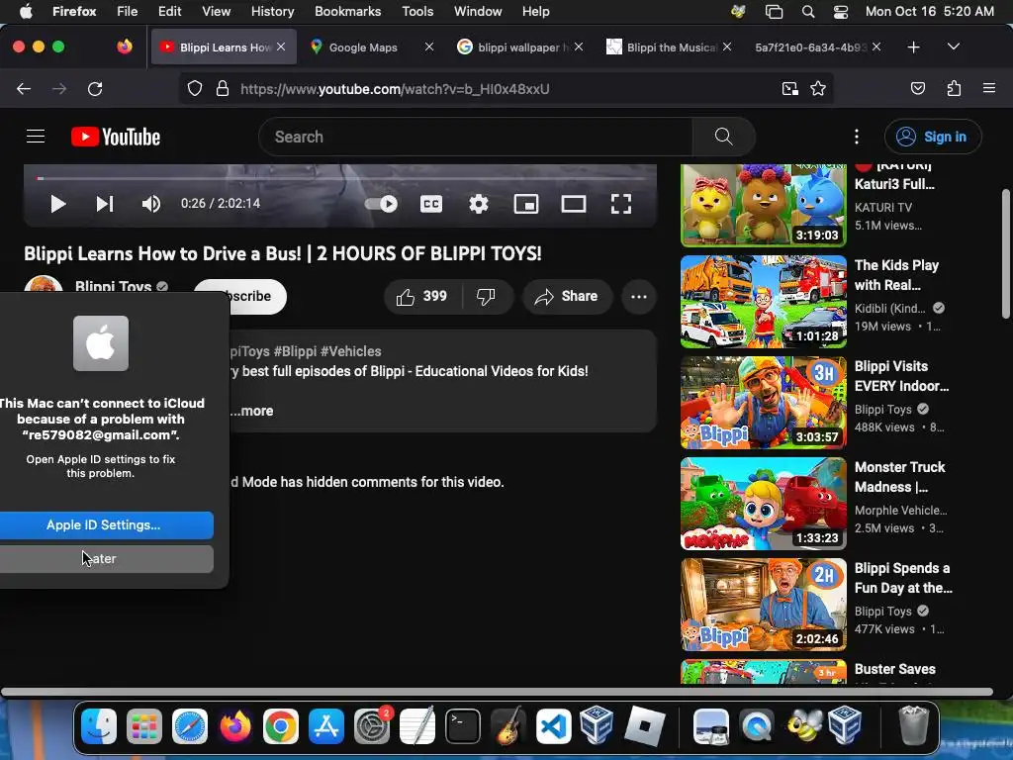1013x760 pixels.
Task: Like the video with 399 likes
Action: click(422, 296)
